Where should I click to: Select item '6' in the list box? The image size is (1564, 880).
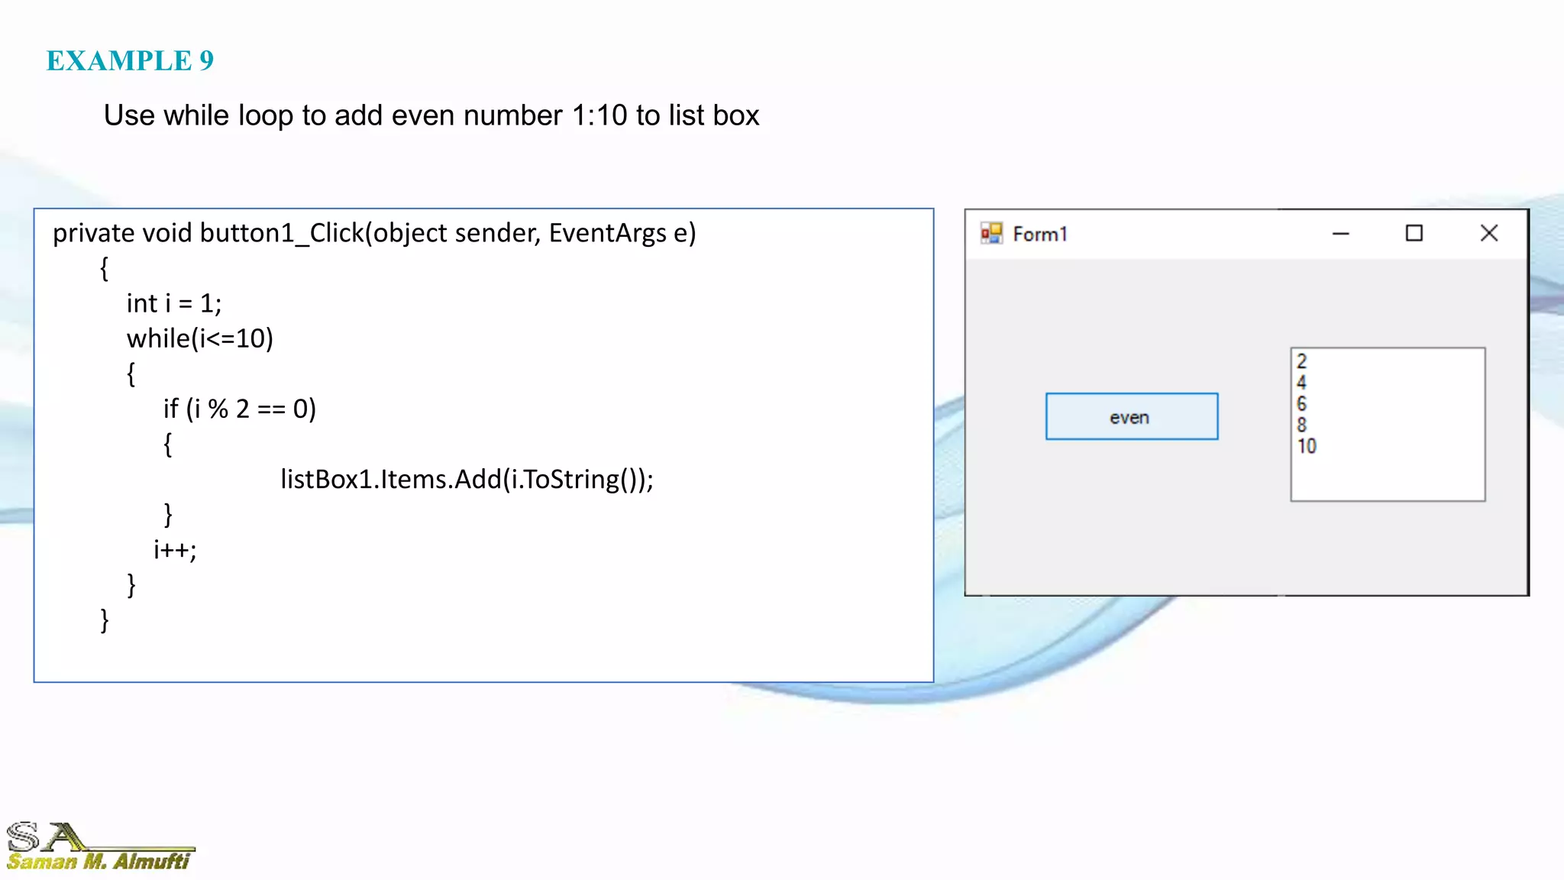(1302, 403)
